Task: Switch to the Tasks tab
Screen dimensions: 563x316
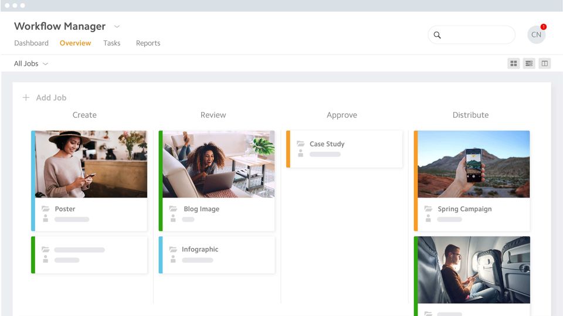Action: coord(111,43)
